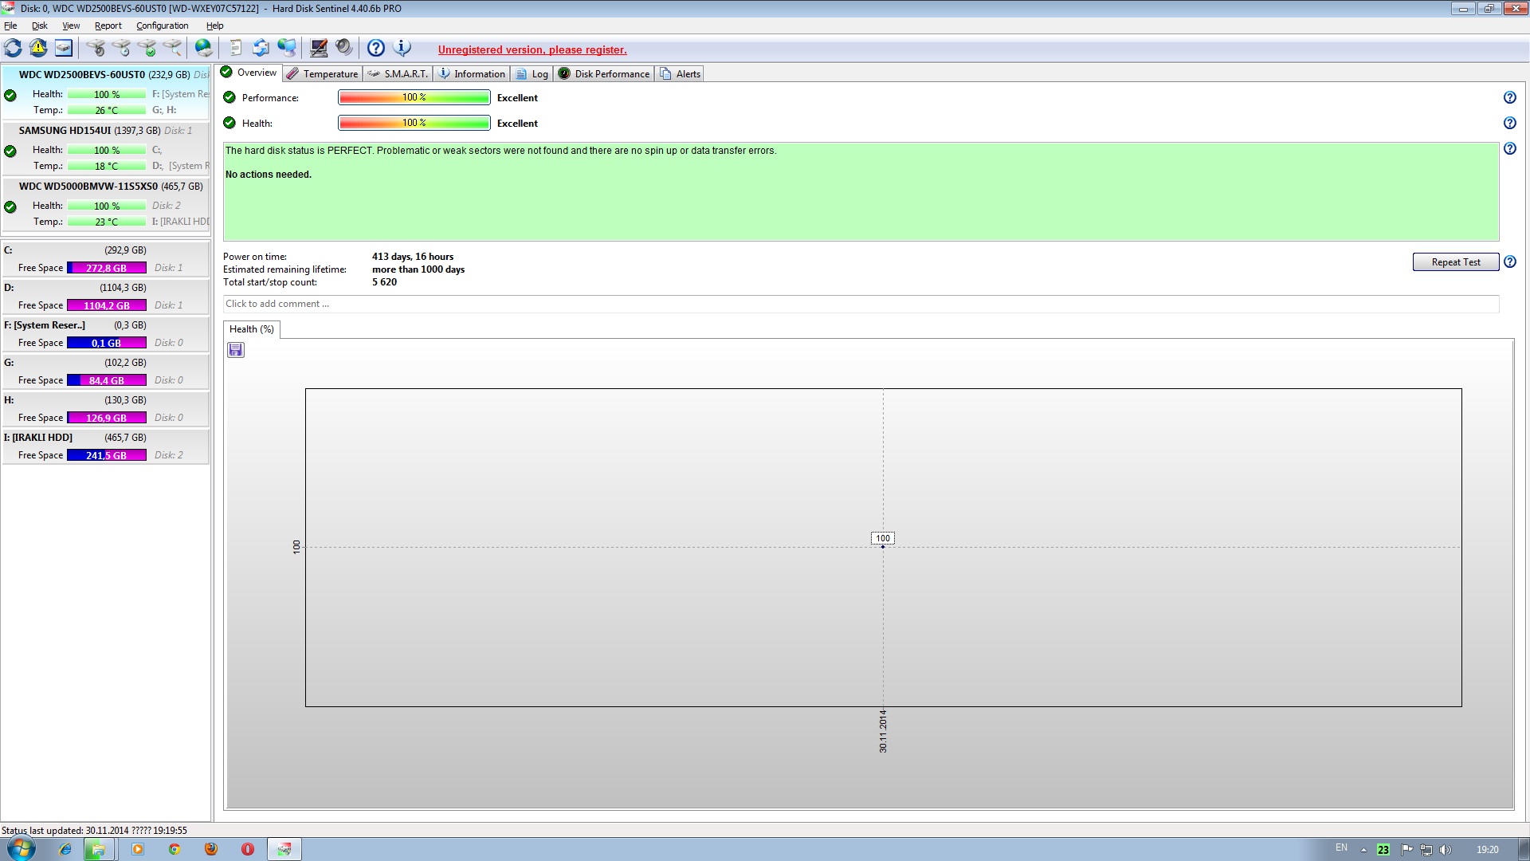Click D: free space bar 1104,2 GB
This screenshot has height=861, width=1530.
(107, 305)
